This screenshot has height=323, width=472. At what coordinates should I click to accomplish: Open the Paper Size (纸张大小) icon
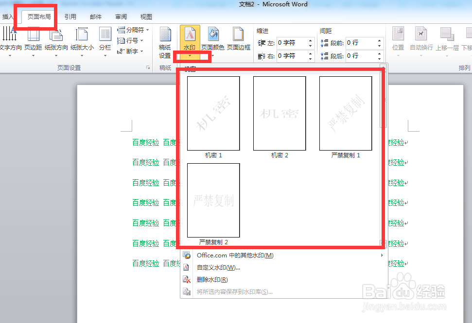click(x=82, y=34)
